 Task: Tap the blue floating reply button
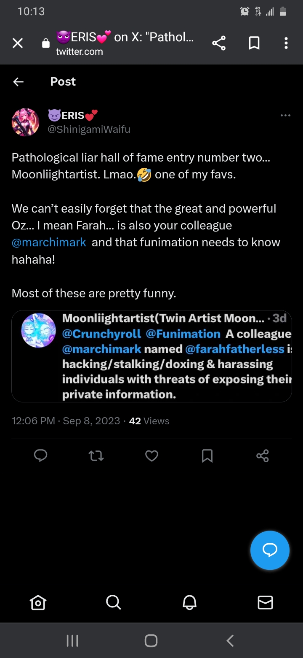point(270,550)
